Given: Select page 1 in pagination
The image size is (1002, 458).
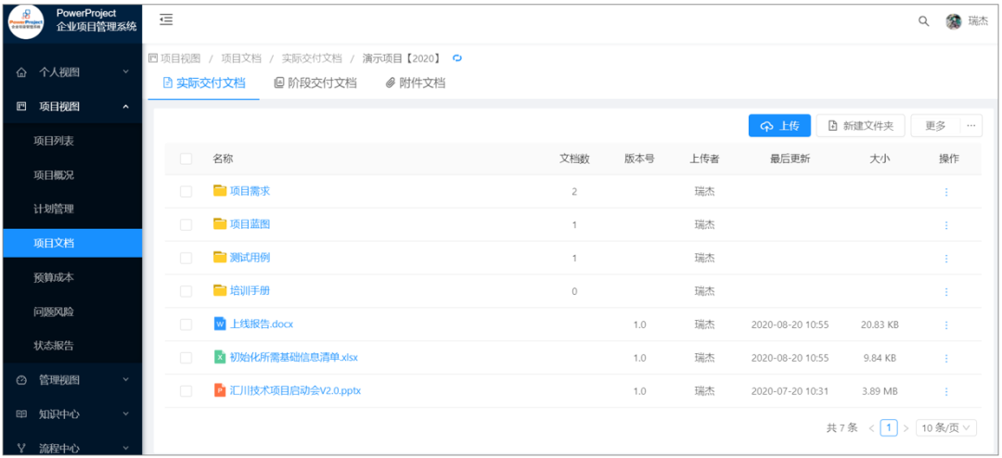Looking at the screenshot, I should pos(888,428).
